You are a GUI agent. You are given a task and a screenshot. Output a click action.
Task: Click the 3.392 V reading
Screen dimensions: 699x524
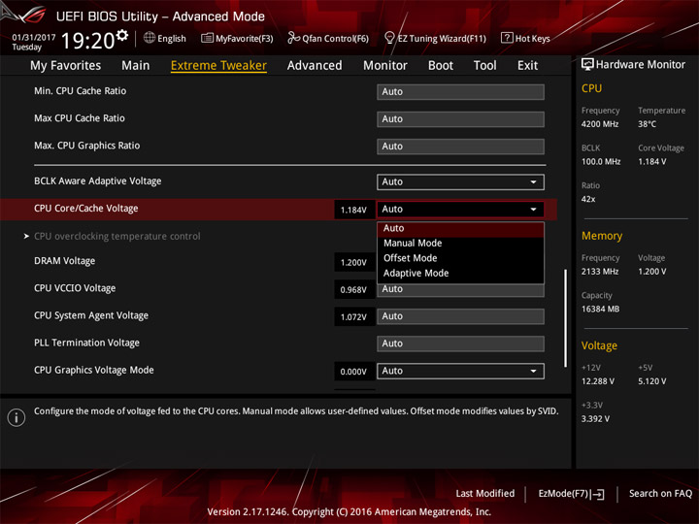coord(595,419)
